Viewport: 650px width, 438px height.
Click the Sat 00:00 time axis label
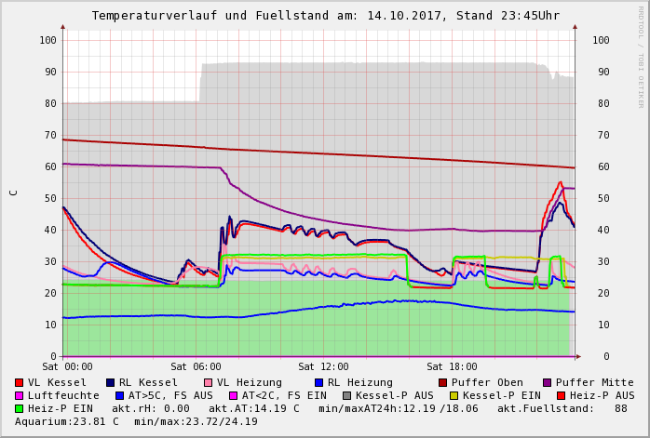(x=67, y=367)
